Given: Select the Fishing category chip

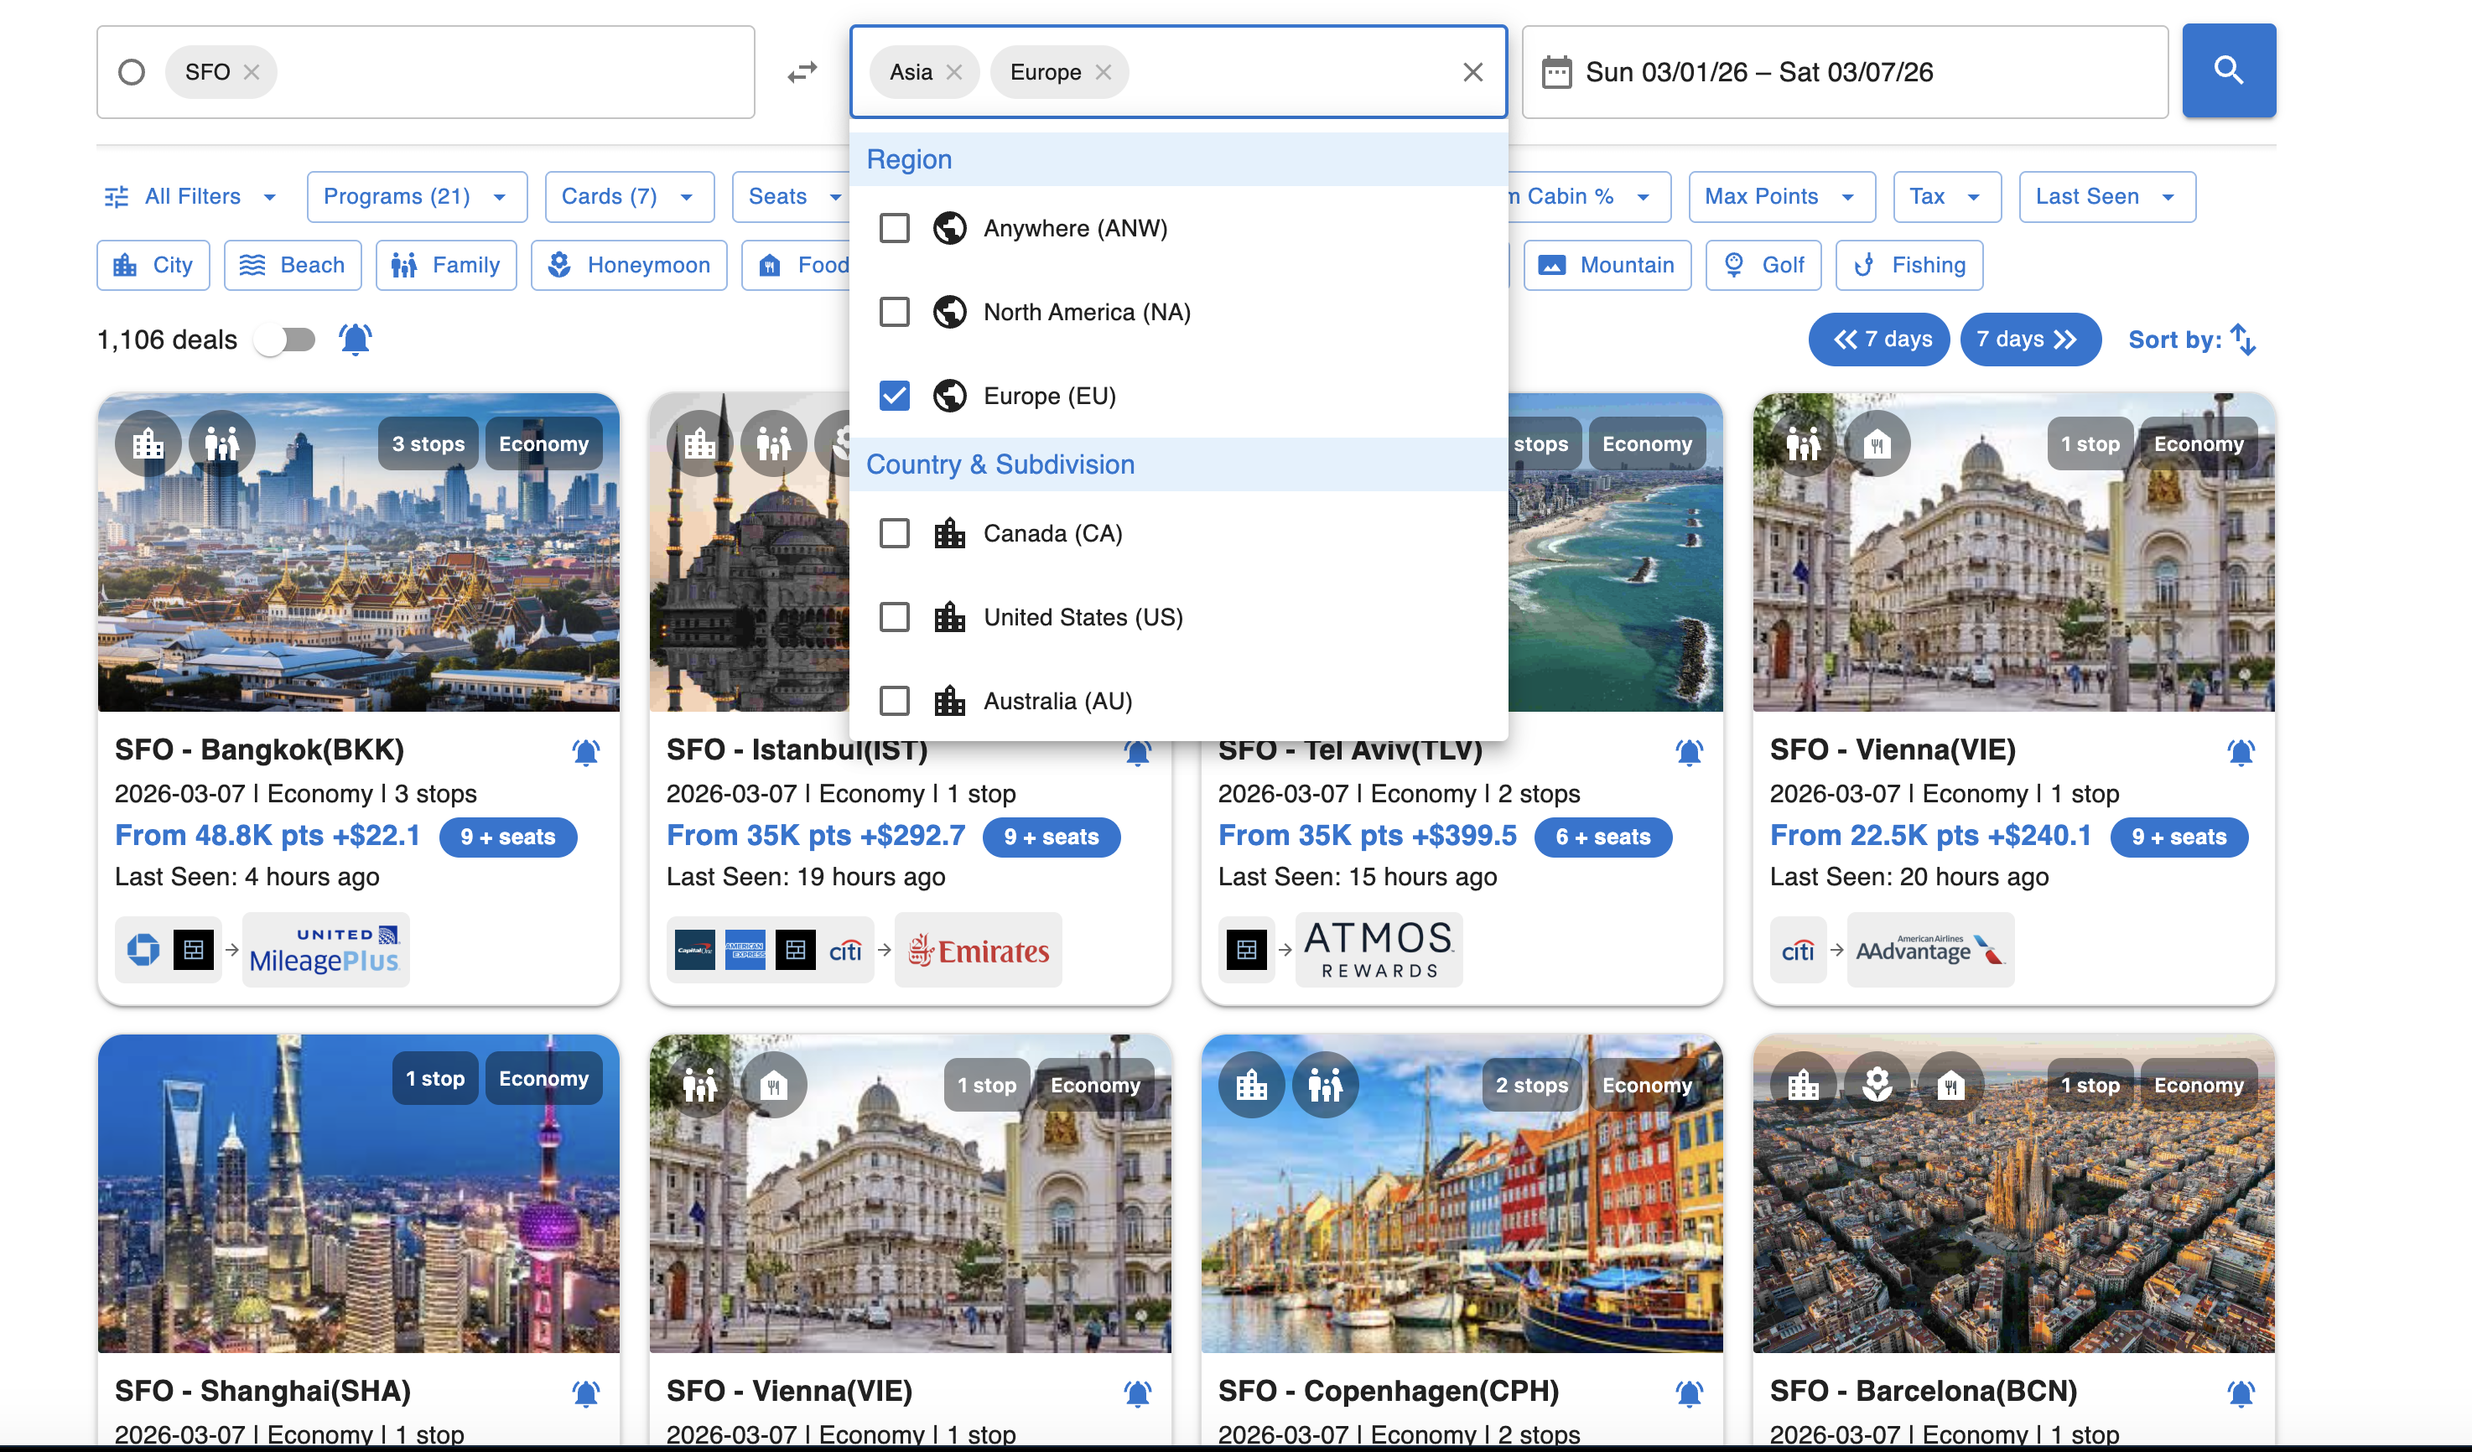Looking at the screenshot, I should click(x=1909, y=265).
